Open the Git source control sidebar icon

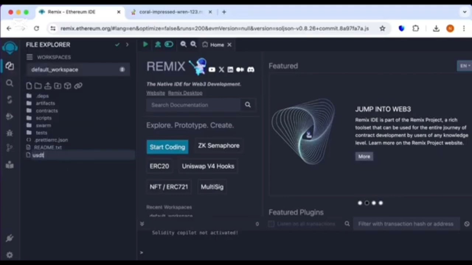(x=10, y=148)
